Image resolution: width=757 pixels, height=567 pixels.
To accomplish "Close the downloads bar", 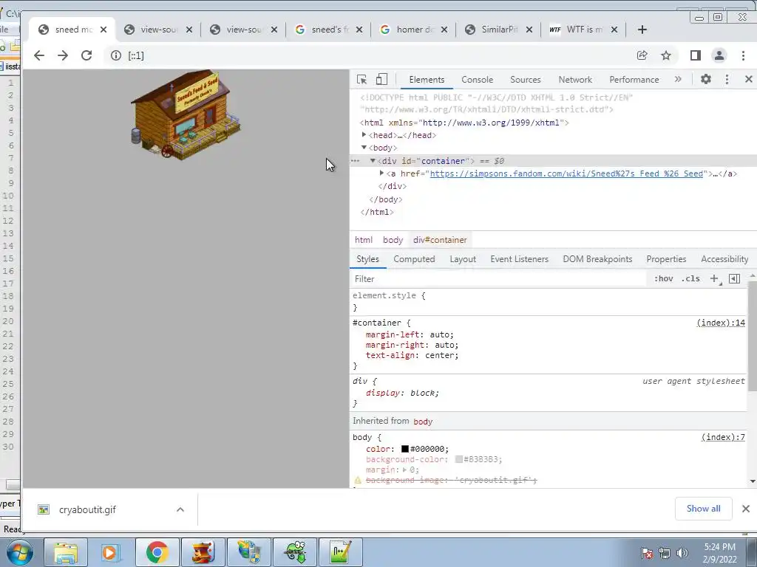I will click(746, 509).
